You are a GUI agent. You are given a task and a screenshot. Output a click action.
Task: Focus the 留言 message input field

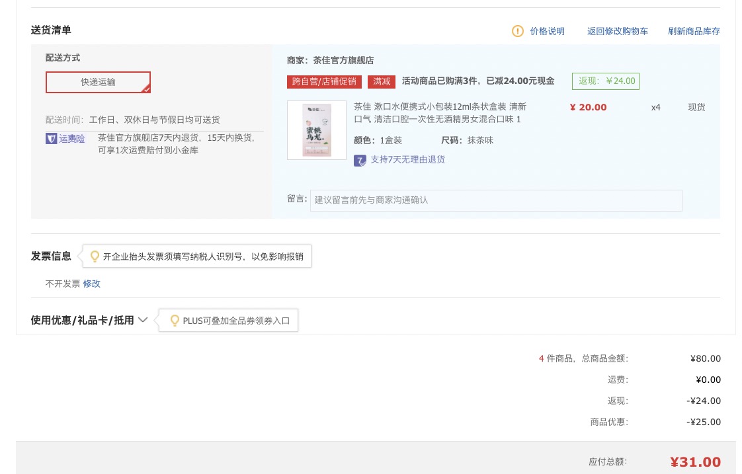[496, 200]
